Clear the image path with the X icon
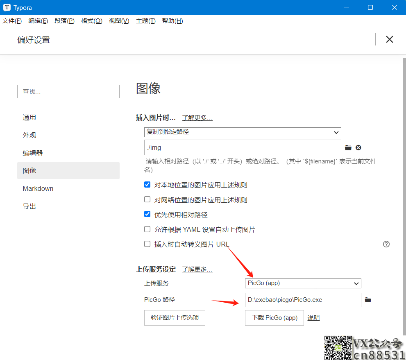The height and width of the screenshot is (360, 406). point(358,147)
